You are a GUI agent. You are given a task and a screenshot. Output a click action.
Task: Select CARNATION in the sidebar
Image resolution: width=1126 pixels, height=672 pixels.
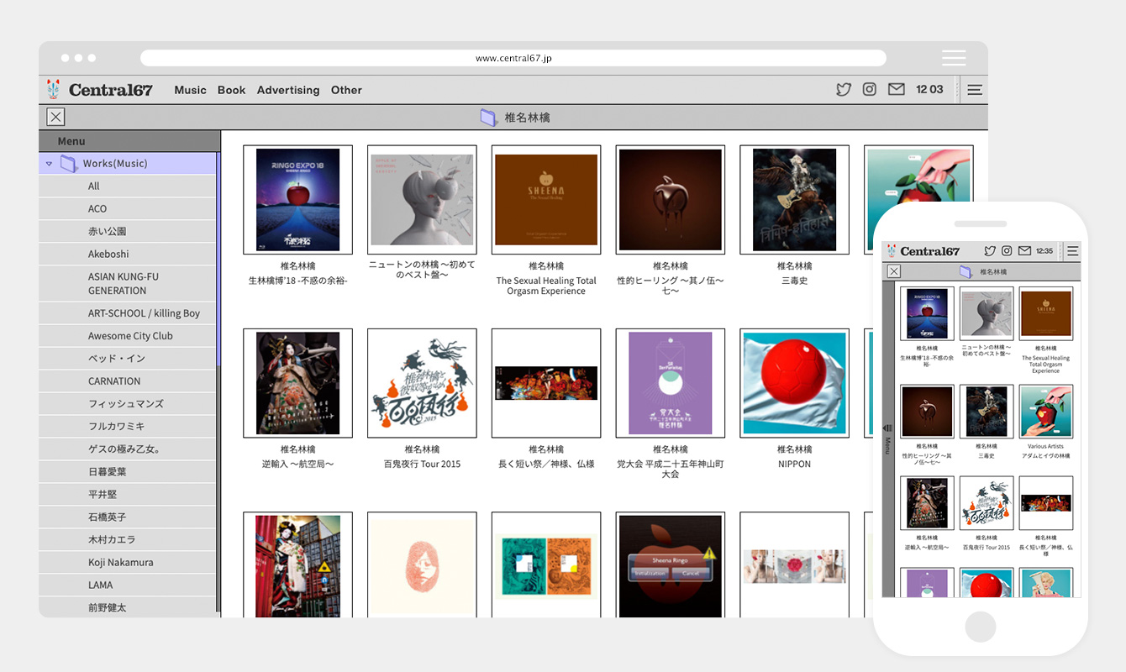[x=128, y=381]
